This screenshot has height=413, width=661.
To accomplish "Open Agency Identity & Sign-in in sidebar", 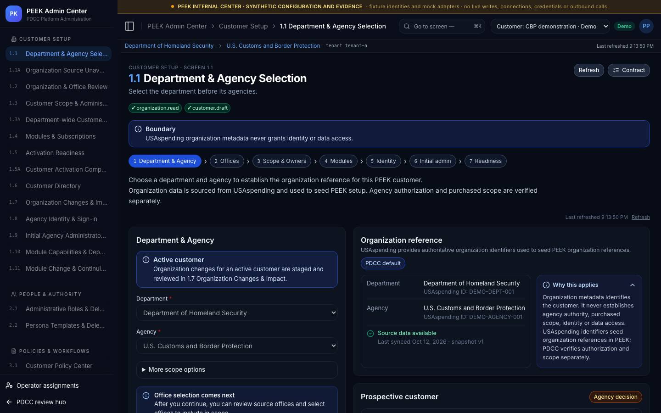I will coord(58,219).
